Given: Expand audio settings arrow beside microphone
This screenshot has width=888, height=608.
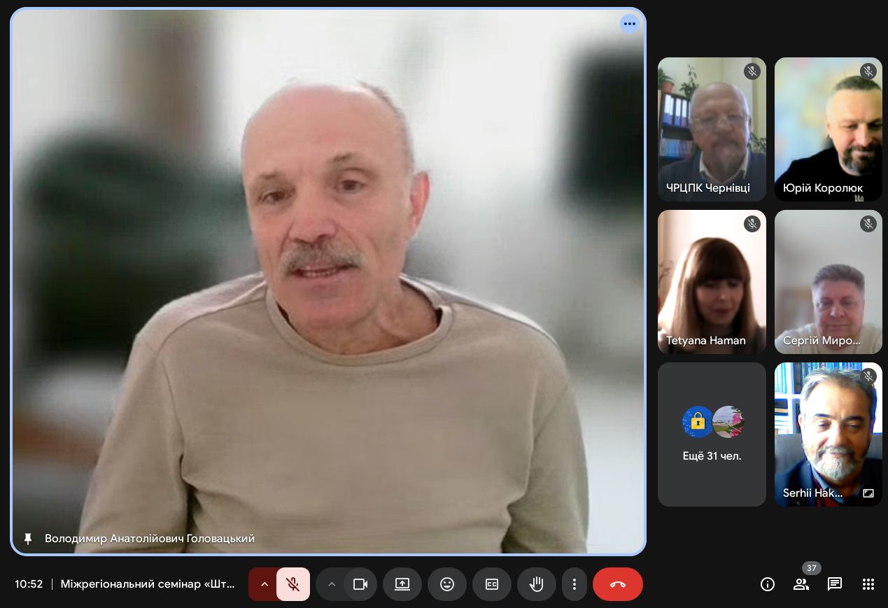Looking at the screenshot, I should 265,584.
